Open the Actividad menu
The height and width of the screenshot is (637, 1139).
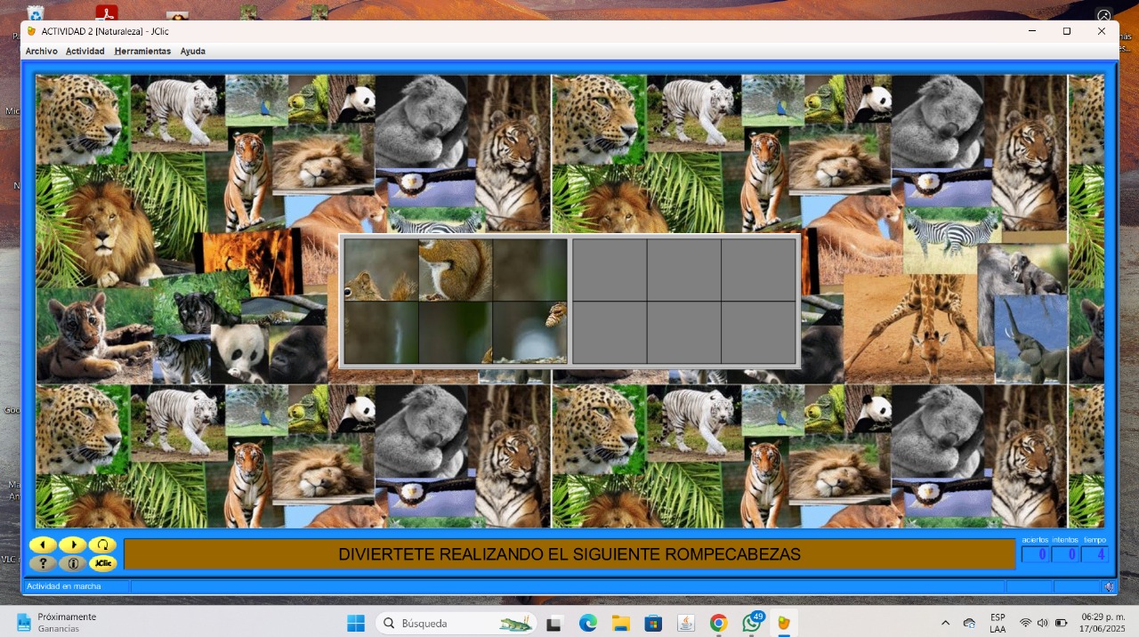point(85,52)
